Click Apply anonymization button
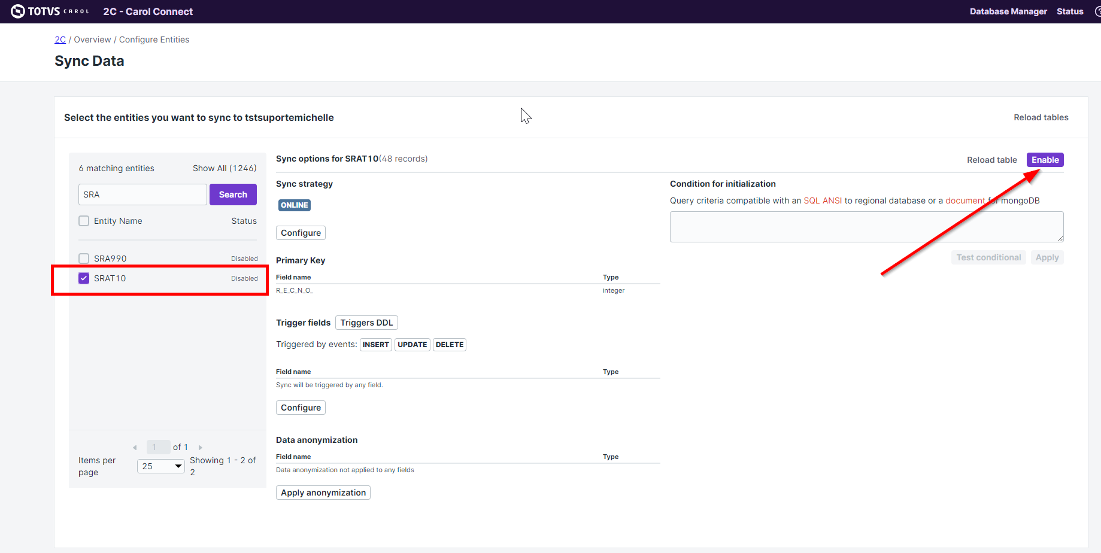1101x553 pixels. (323, 493)
